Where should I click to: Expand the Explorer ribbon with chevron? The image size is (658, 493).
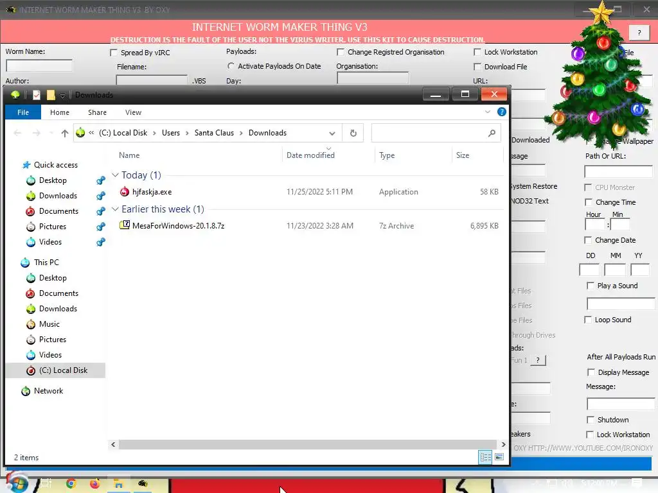(x=487, y=112)
